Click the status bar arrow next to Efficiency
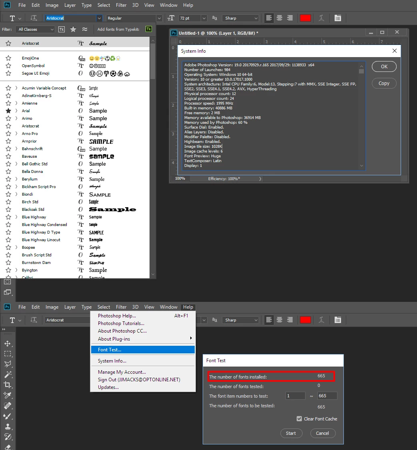417x450 pixels. [260, 179]
